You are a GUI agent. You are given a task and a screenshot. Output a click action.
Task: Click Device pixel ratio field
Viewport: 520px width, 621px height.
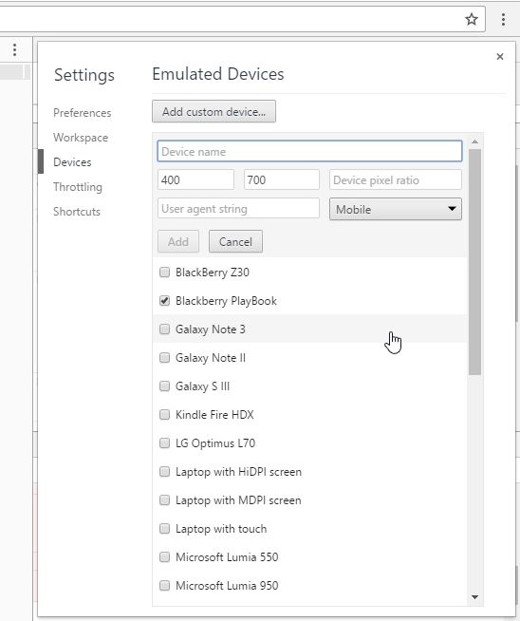(x=396, y=180)
